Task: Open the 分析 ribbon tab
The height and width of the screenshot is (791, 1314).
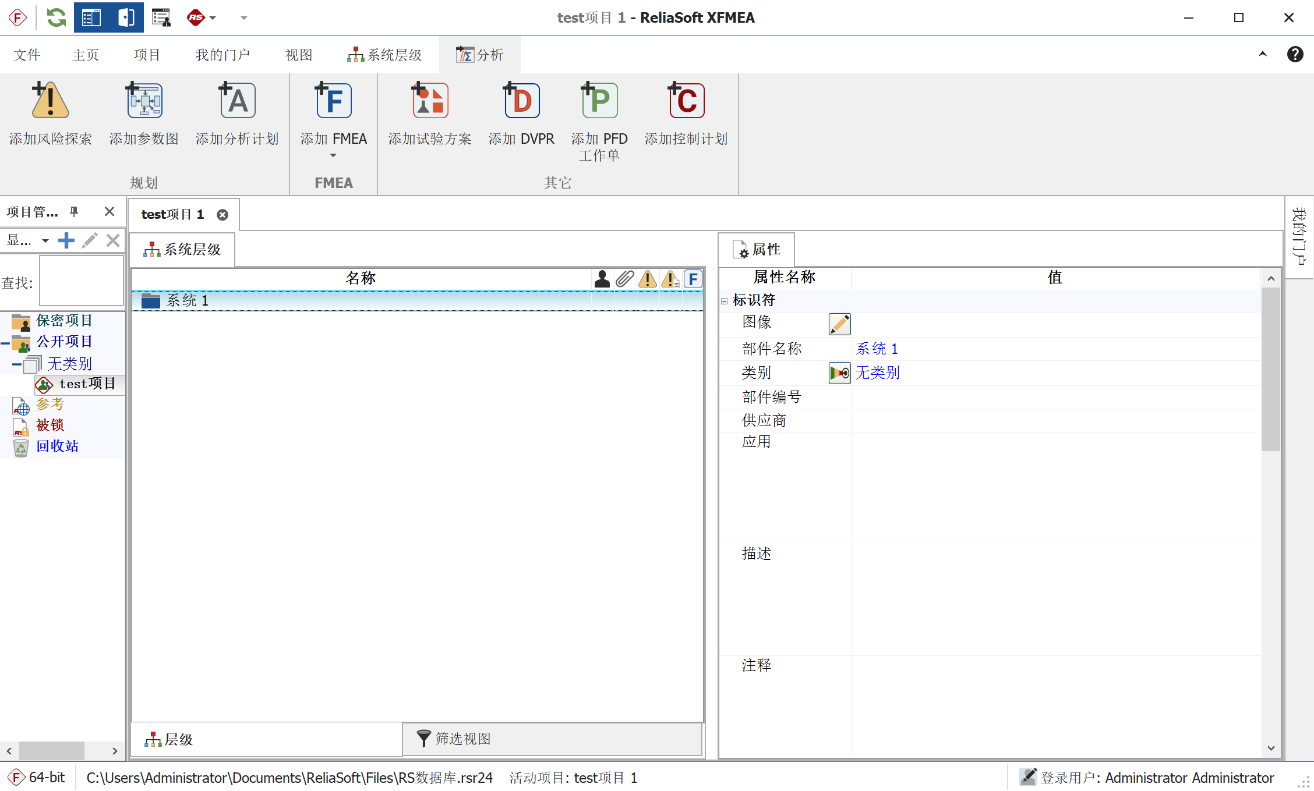Action: point(479,55)
